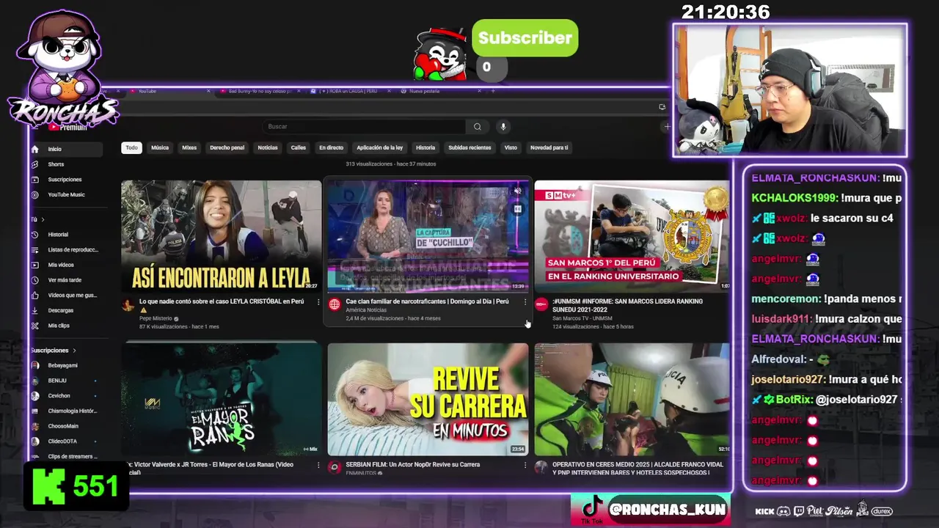Screen dimensions: 939x528
Task: Select the En directo filter chip
Action: [331, 147]
